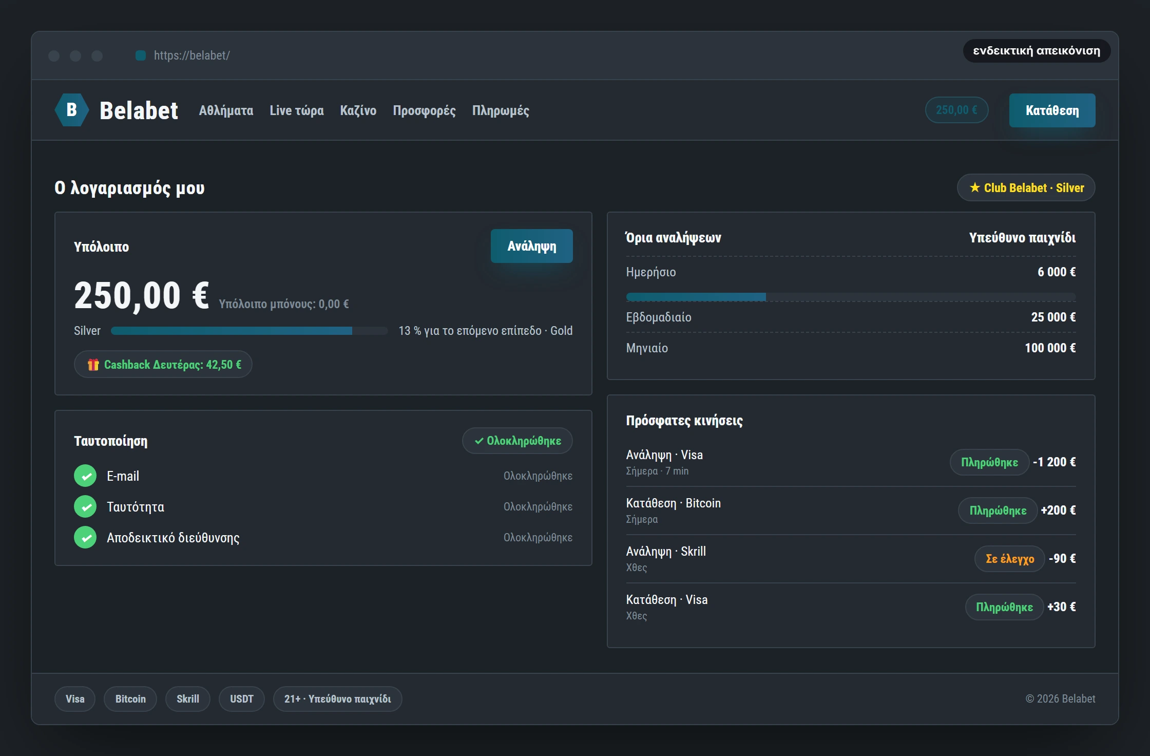Open the Καζίνο menu item

358,110
